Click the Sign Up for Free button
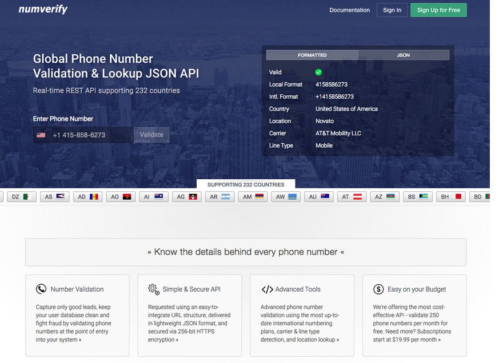Viewport: 499px width, 363px height. 438,10
